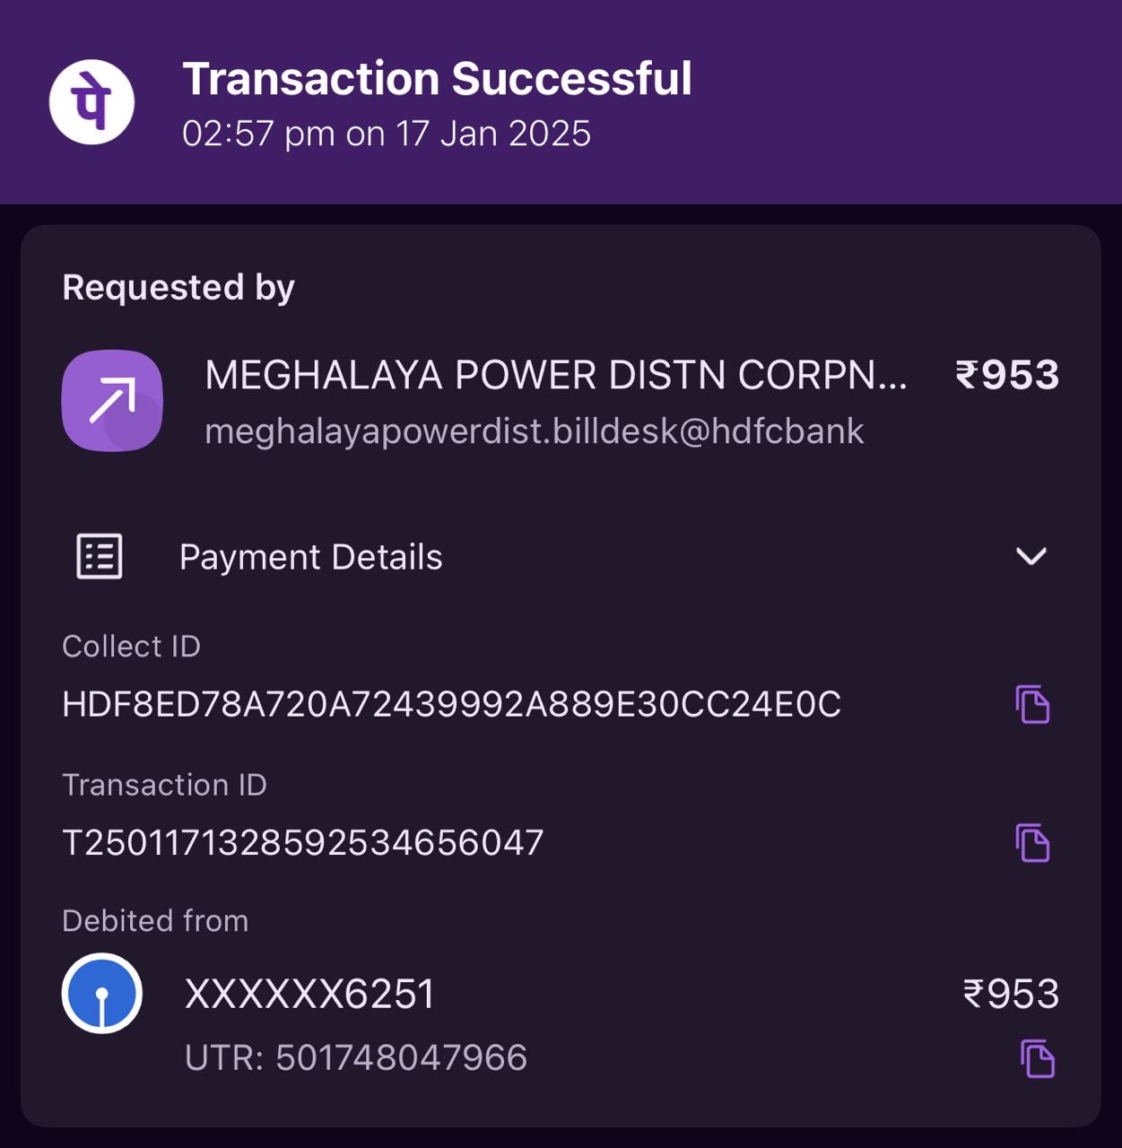Copy the Collect ID
This screenshot has height=1148, width=1122.
pos(1032,704)
